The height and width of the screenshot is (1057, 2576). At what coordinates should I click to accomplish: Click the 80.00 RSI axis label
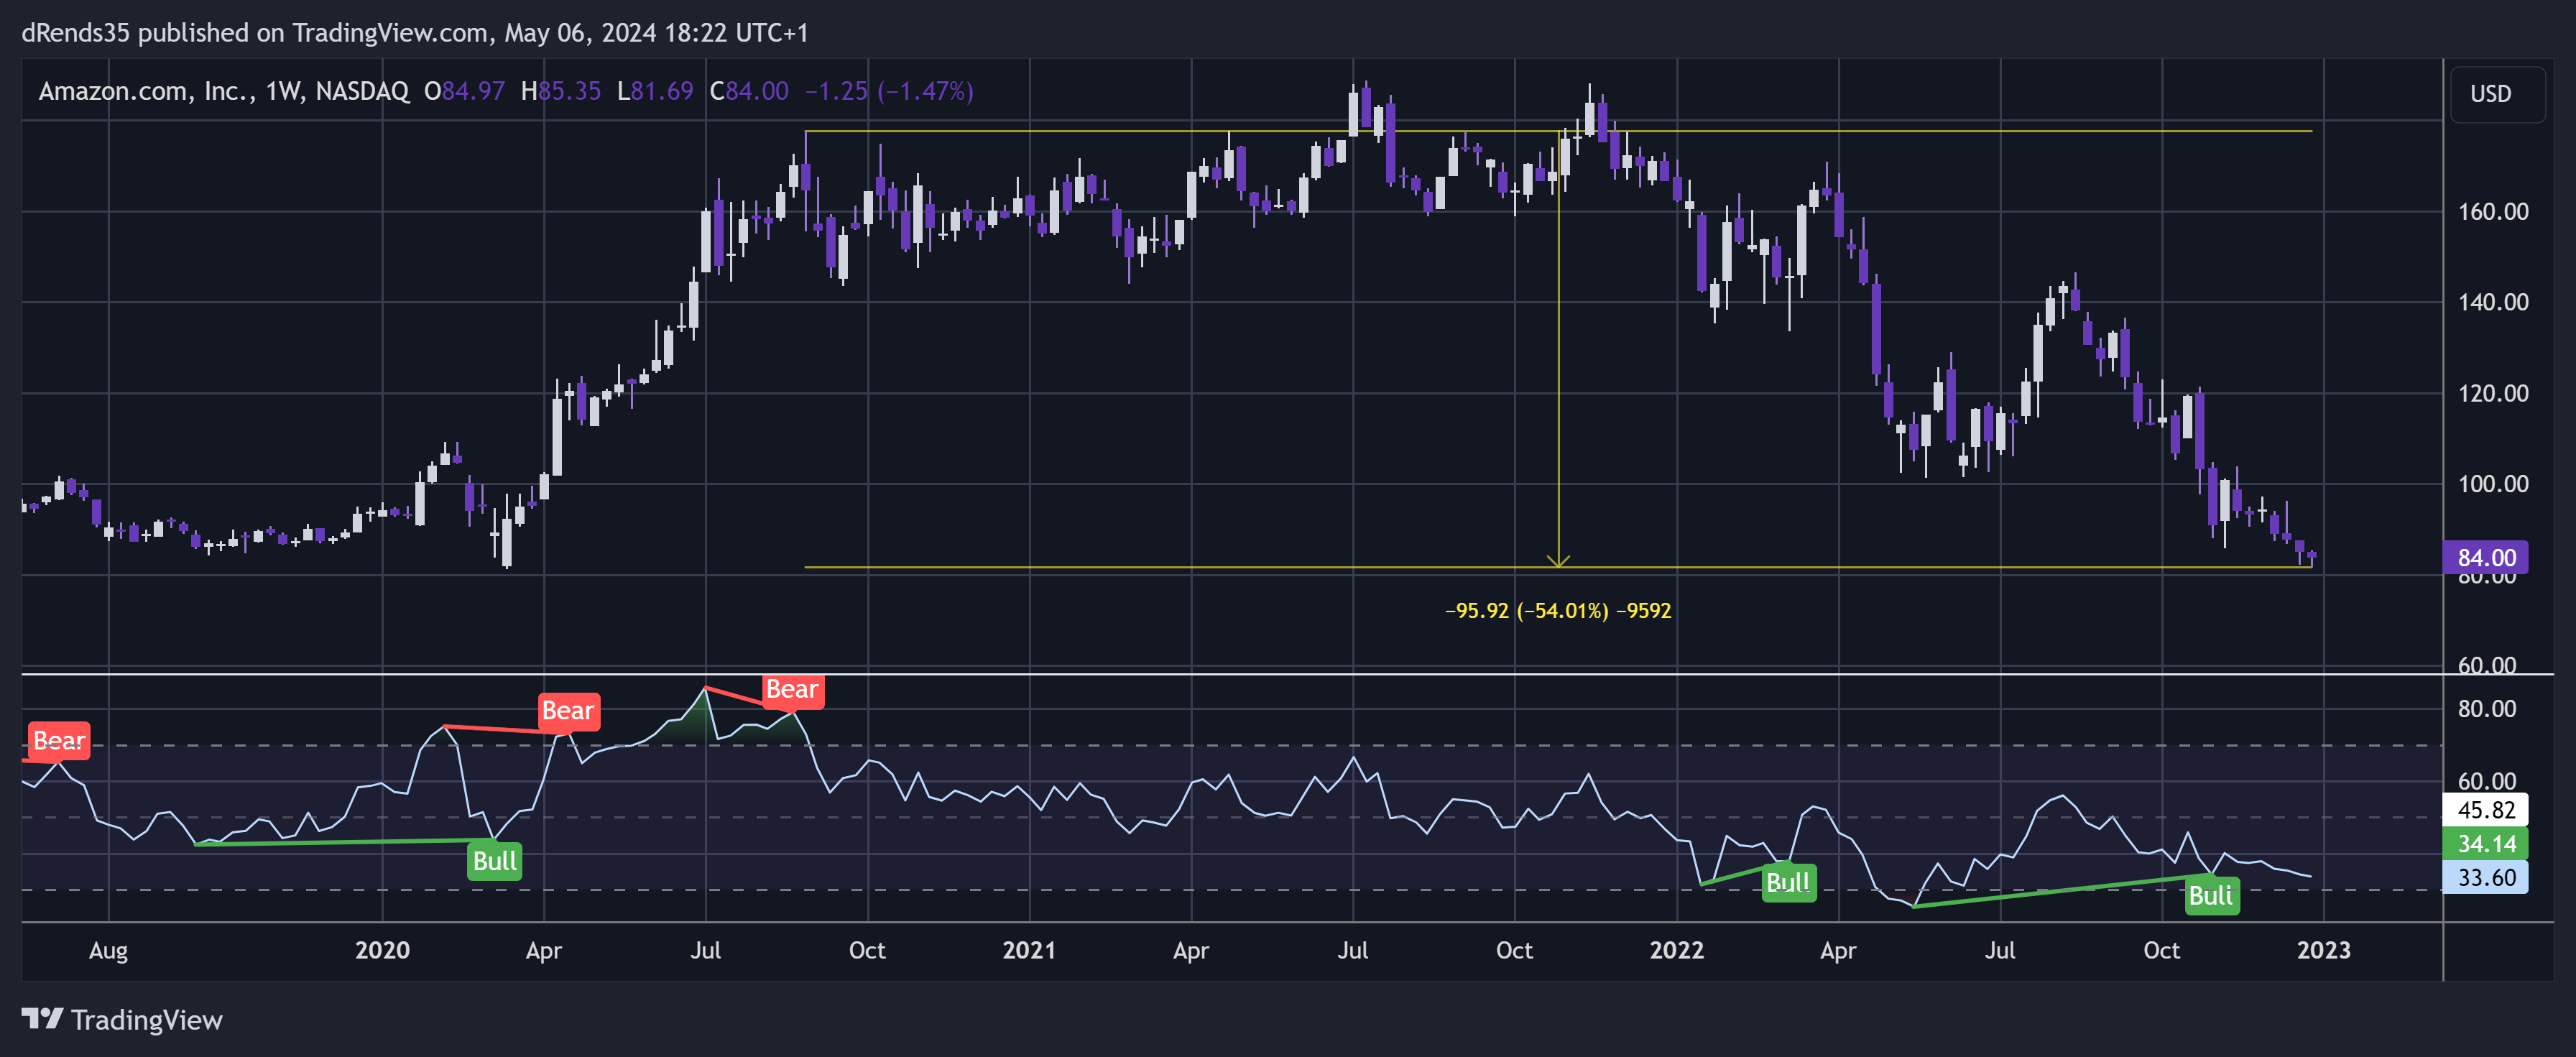coord(2486,709)
